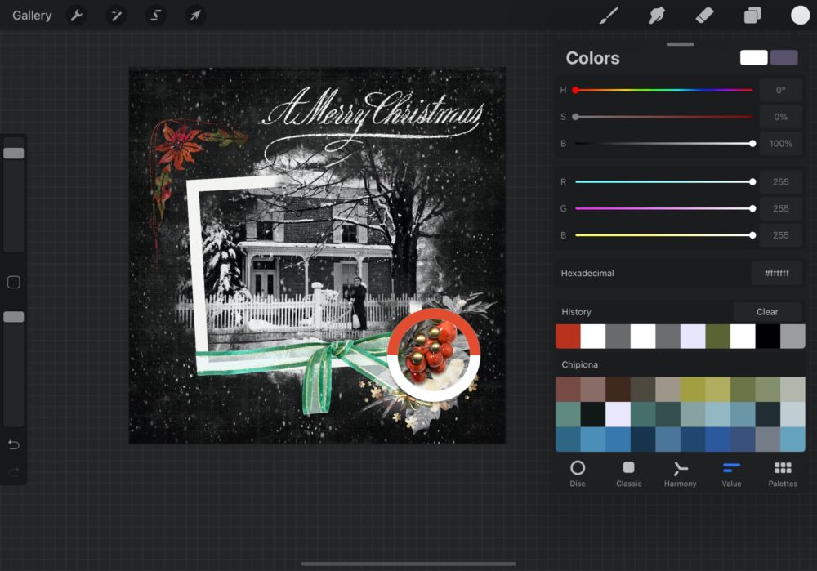
Task: Tap the Undo arrow in sidebar
Action: coord(14,444)
